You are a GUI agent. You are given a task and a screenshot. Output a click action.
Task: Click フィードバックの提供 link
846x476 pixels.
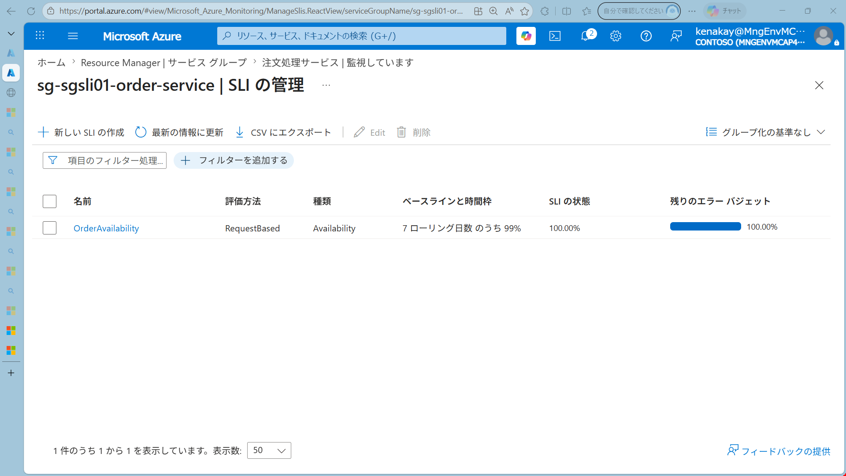pyautogui.click(x=779, y=451)
